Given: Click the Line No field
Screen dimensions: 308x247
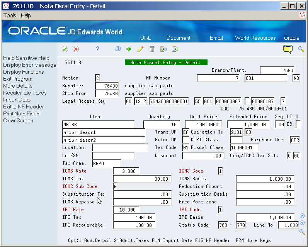Looking at the screenshot, I should click(288, 225).
